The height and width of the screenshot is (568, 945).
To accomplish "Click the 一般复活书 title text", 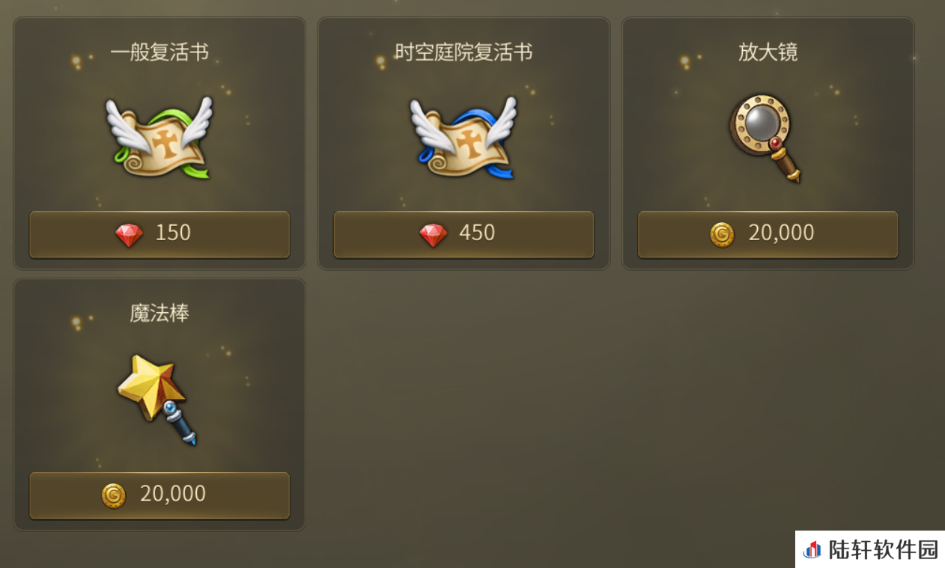I will [159, 52].
